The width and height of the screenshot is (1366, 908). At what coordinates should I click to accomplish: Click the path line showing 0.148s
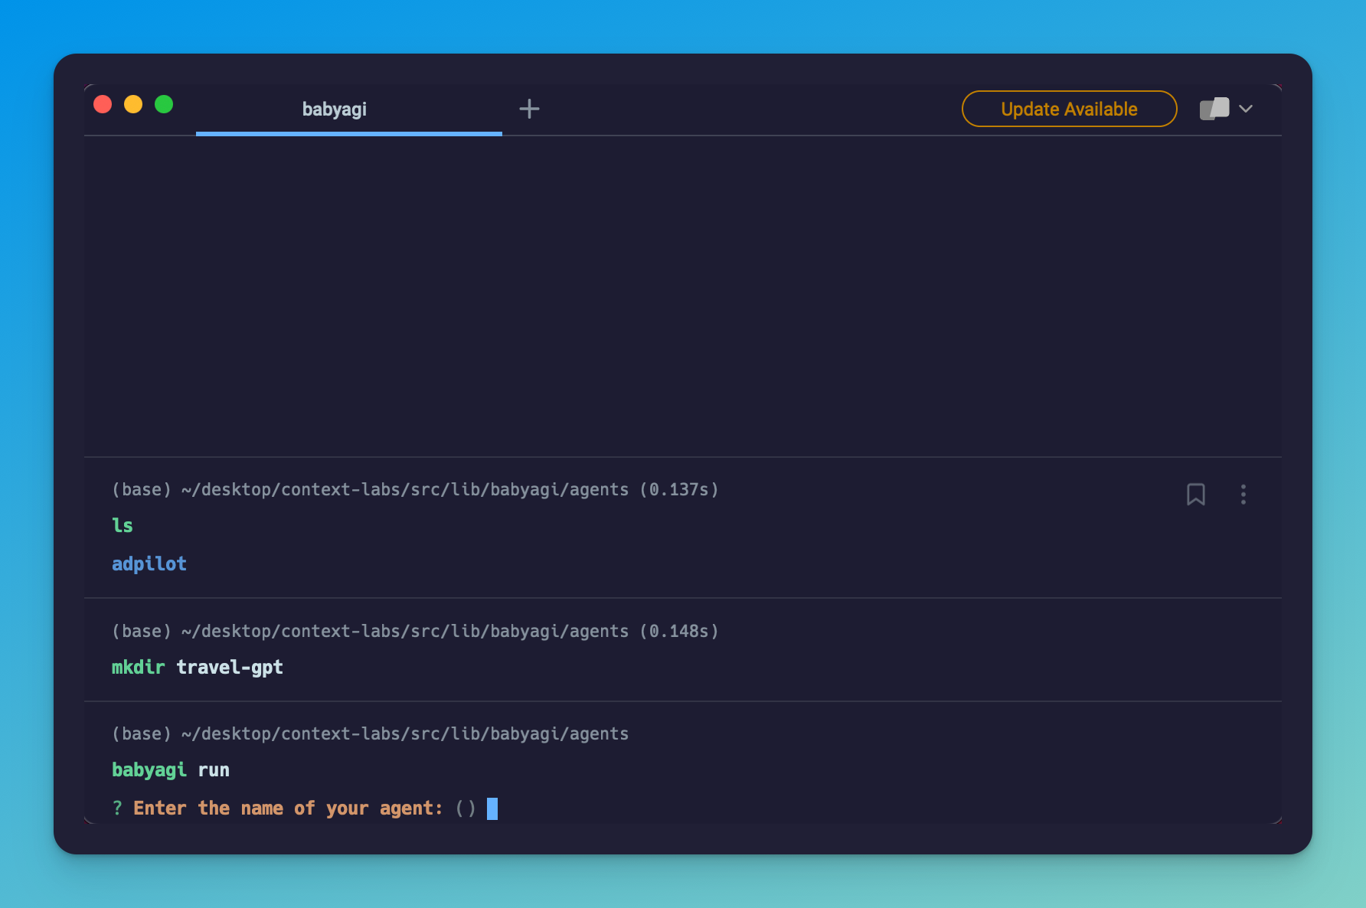point(415,632)
